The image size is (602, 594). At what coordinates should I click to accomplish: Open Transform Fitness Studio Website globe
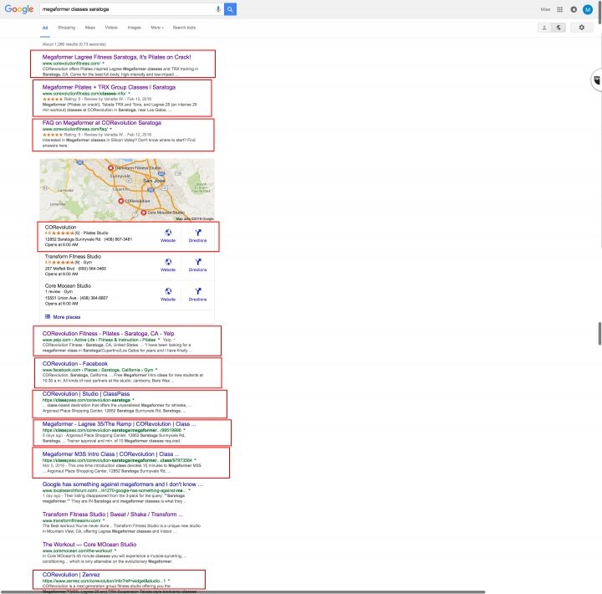(x=168, y=262)
